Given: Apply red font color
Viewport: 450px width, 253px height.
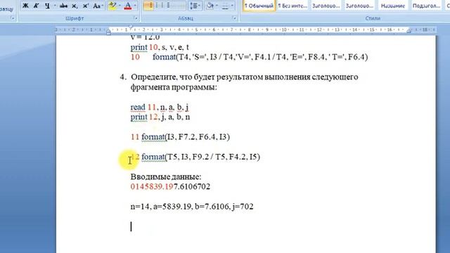Looking at the screenshot, I should click(128, 6).
